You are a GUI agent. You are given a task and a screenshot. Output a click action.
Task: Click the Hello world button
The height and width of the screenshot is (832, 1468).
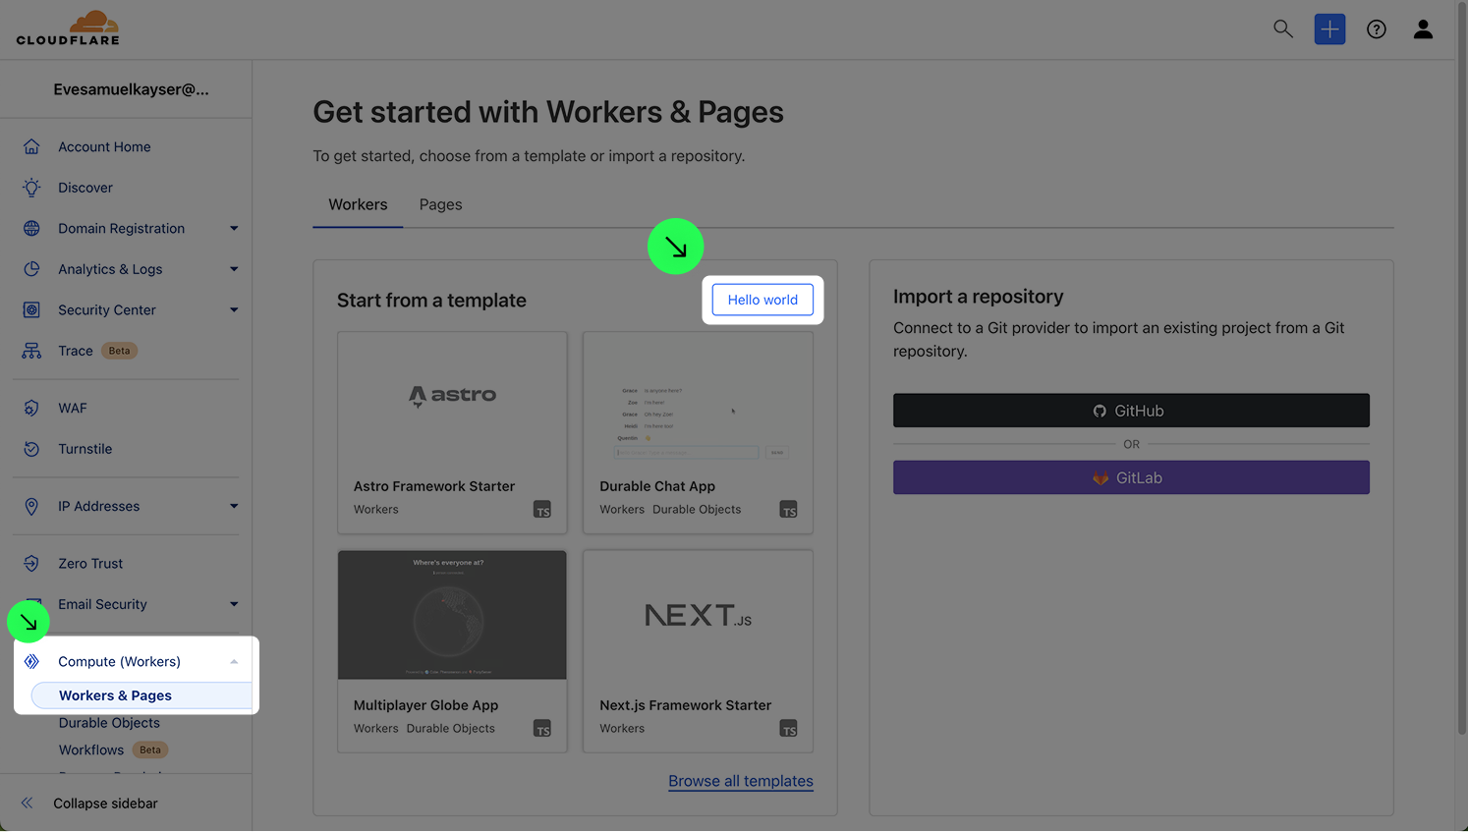pos(762,300)
